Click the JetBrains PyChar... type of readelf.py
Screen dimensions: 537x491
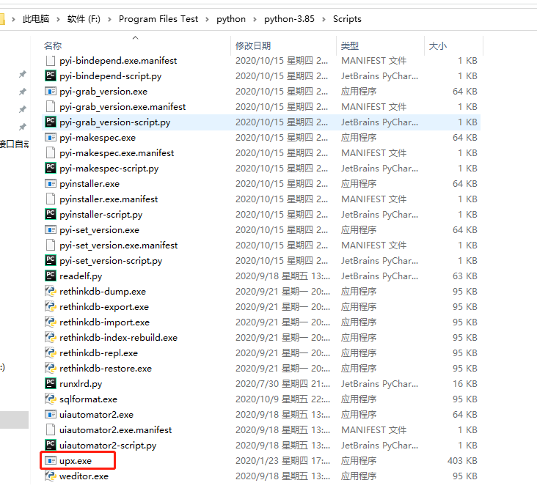pyautogui.click(x=379, y=276)
